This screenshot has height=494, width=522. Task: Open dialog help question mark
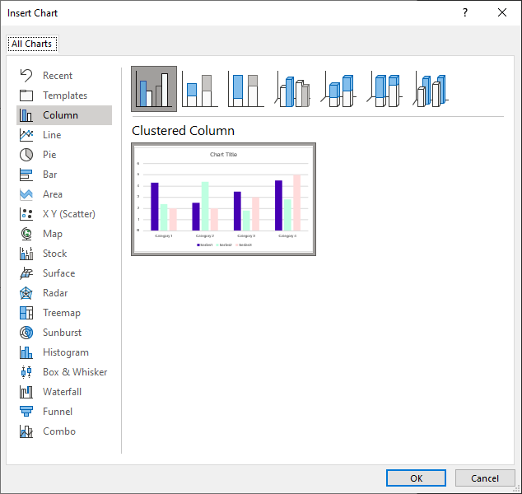click(x=465, y=12)
